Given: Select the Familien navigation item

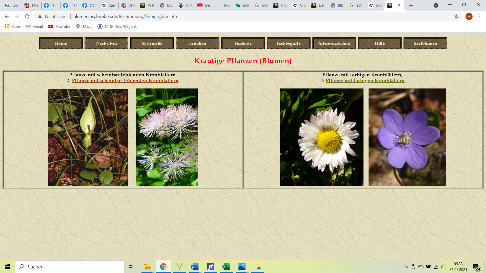Looking at the screenshot, I should (x=197, y=43).
